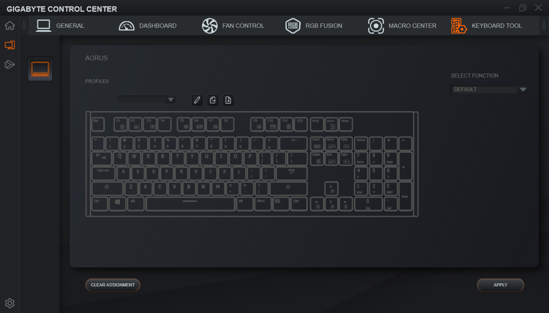Click the import profile icon
Screen dimensions: 549x313
(x=228, y=100)
